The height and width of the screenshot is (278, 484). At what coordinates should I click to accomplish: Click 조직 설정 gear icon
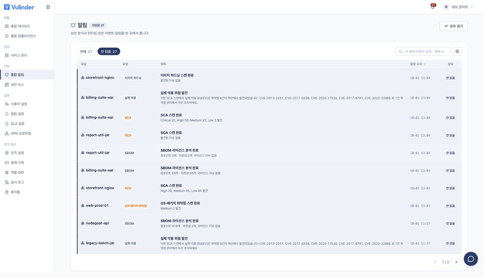point(7,153)
